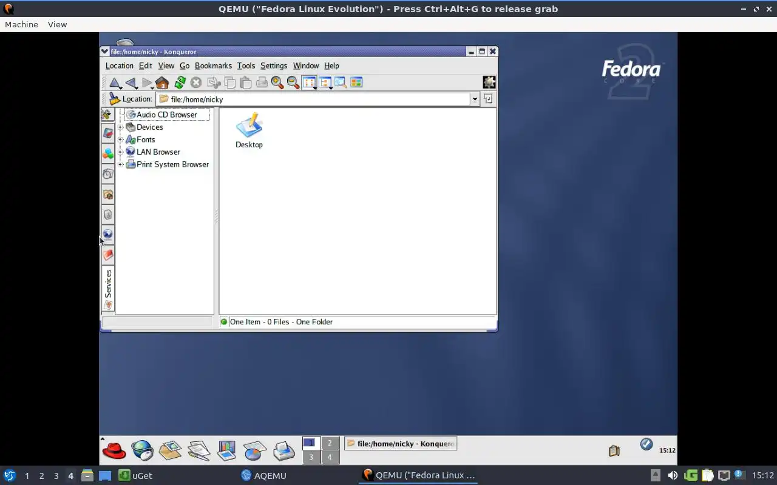Go to Home folder via house icon
Screen dimensions: 777x485
[x=162, y=82]
